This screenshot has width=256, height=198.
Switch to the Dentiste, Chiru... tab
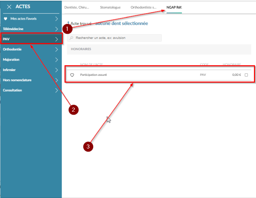click(77, 7)
